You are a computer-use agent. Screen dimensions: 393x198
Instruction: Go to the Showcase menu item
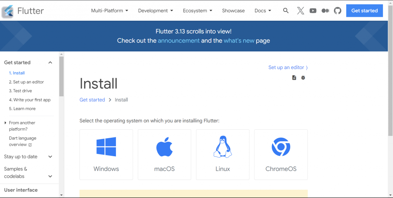click(233, 10)
